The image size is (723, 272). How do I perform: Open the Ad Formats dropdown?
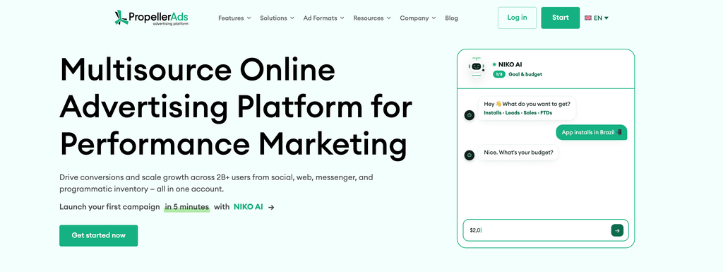tap(323, 18)
